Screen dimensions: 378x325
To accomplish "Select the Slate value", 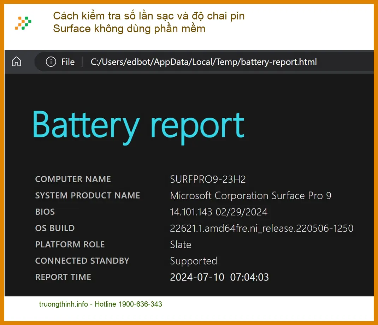I will tap(181, 244).
